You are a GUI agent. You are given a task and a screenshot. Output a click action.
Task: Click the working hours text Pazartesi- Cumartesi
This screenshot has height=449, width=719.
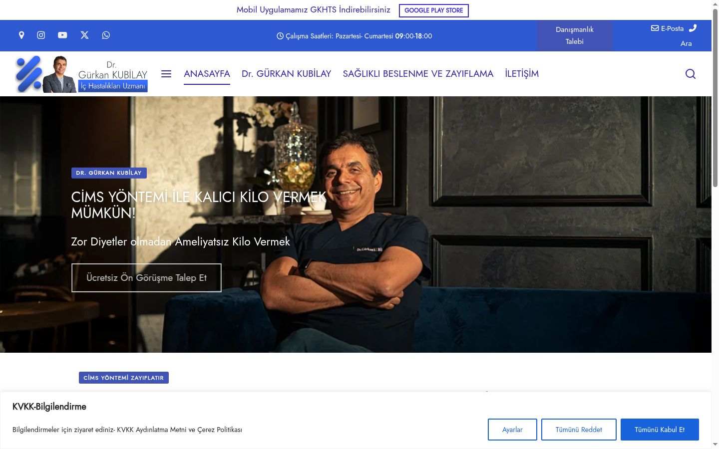click(364, 36)
